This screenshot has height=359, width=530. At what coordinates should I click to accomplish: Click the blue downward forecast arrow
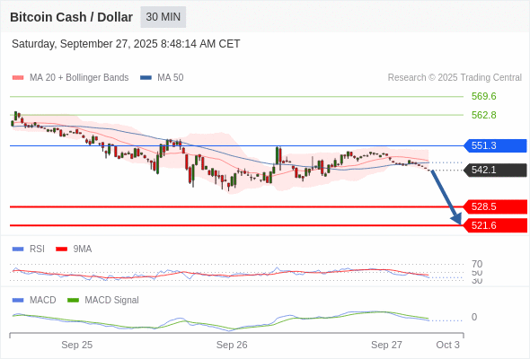pos(446,197)
